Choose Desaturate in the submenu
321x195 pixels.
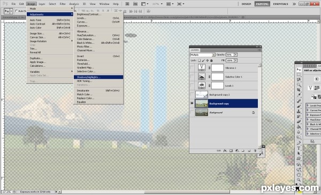tap(98, 90)
